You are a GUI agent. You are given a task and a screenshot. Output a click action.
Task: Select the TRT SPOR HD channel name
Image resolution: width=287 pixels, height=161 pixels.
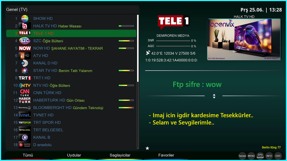47,123
